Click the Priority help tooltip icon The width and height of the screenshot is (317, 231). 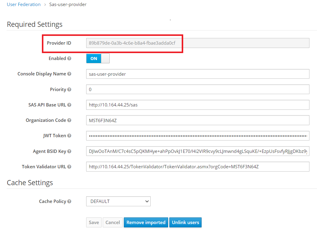(x=69, y=90)
